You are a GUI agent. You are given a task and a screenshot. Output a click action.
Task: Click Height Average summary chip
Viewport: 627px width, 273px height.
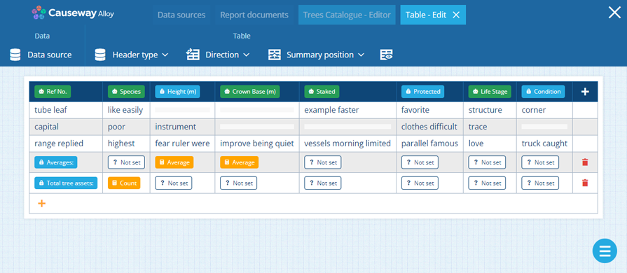coord(174,162)
